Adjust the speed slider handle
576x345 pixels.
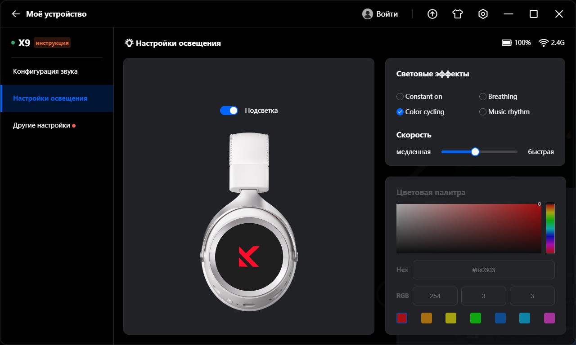[x=475, y=152]
